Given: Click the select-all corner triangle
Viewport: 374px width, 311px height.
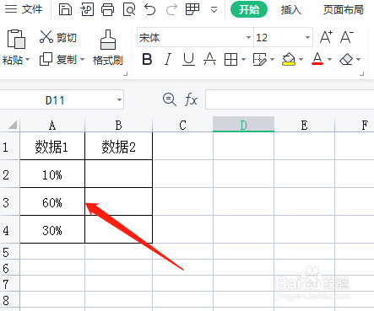Looking at the screenshot, I should [x=13, y=125].
